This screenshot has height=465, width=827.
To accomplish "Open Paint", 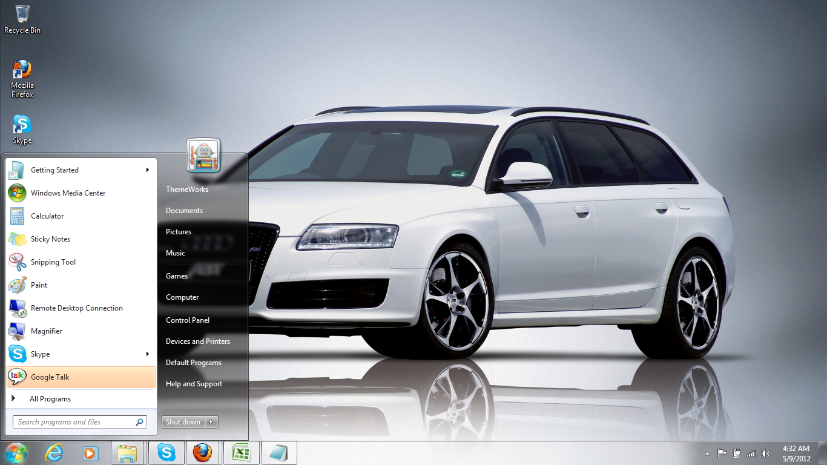I will click(38, 285).
